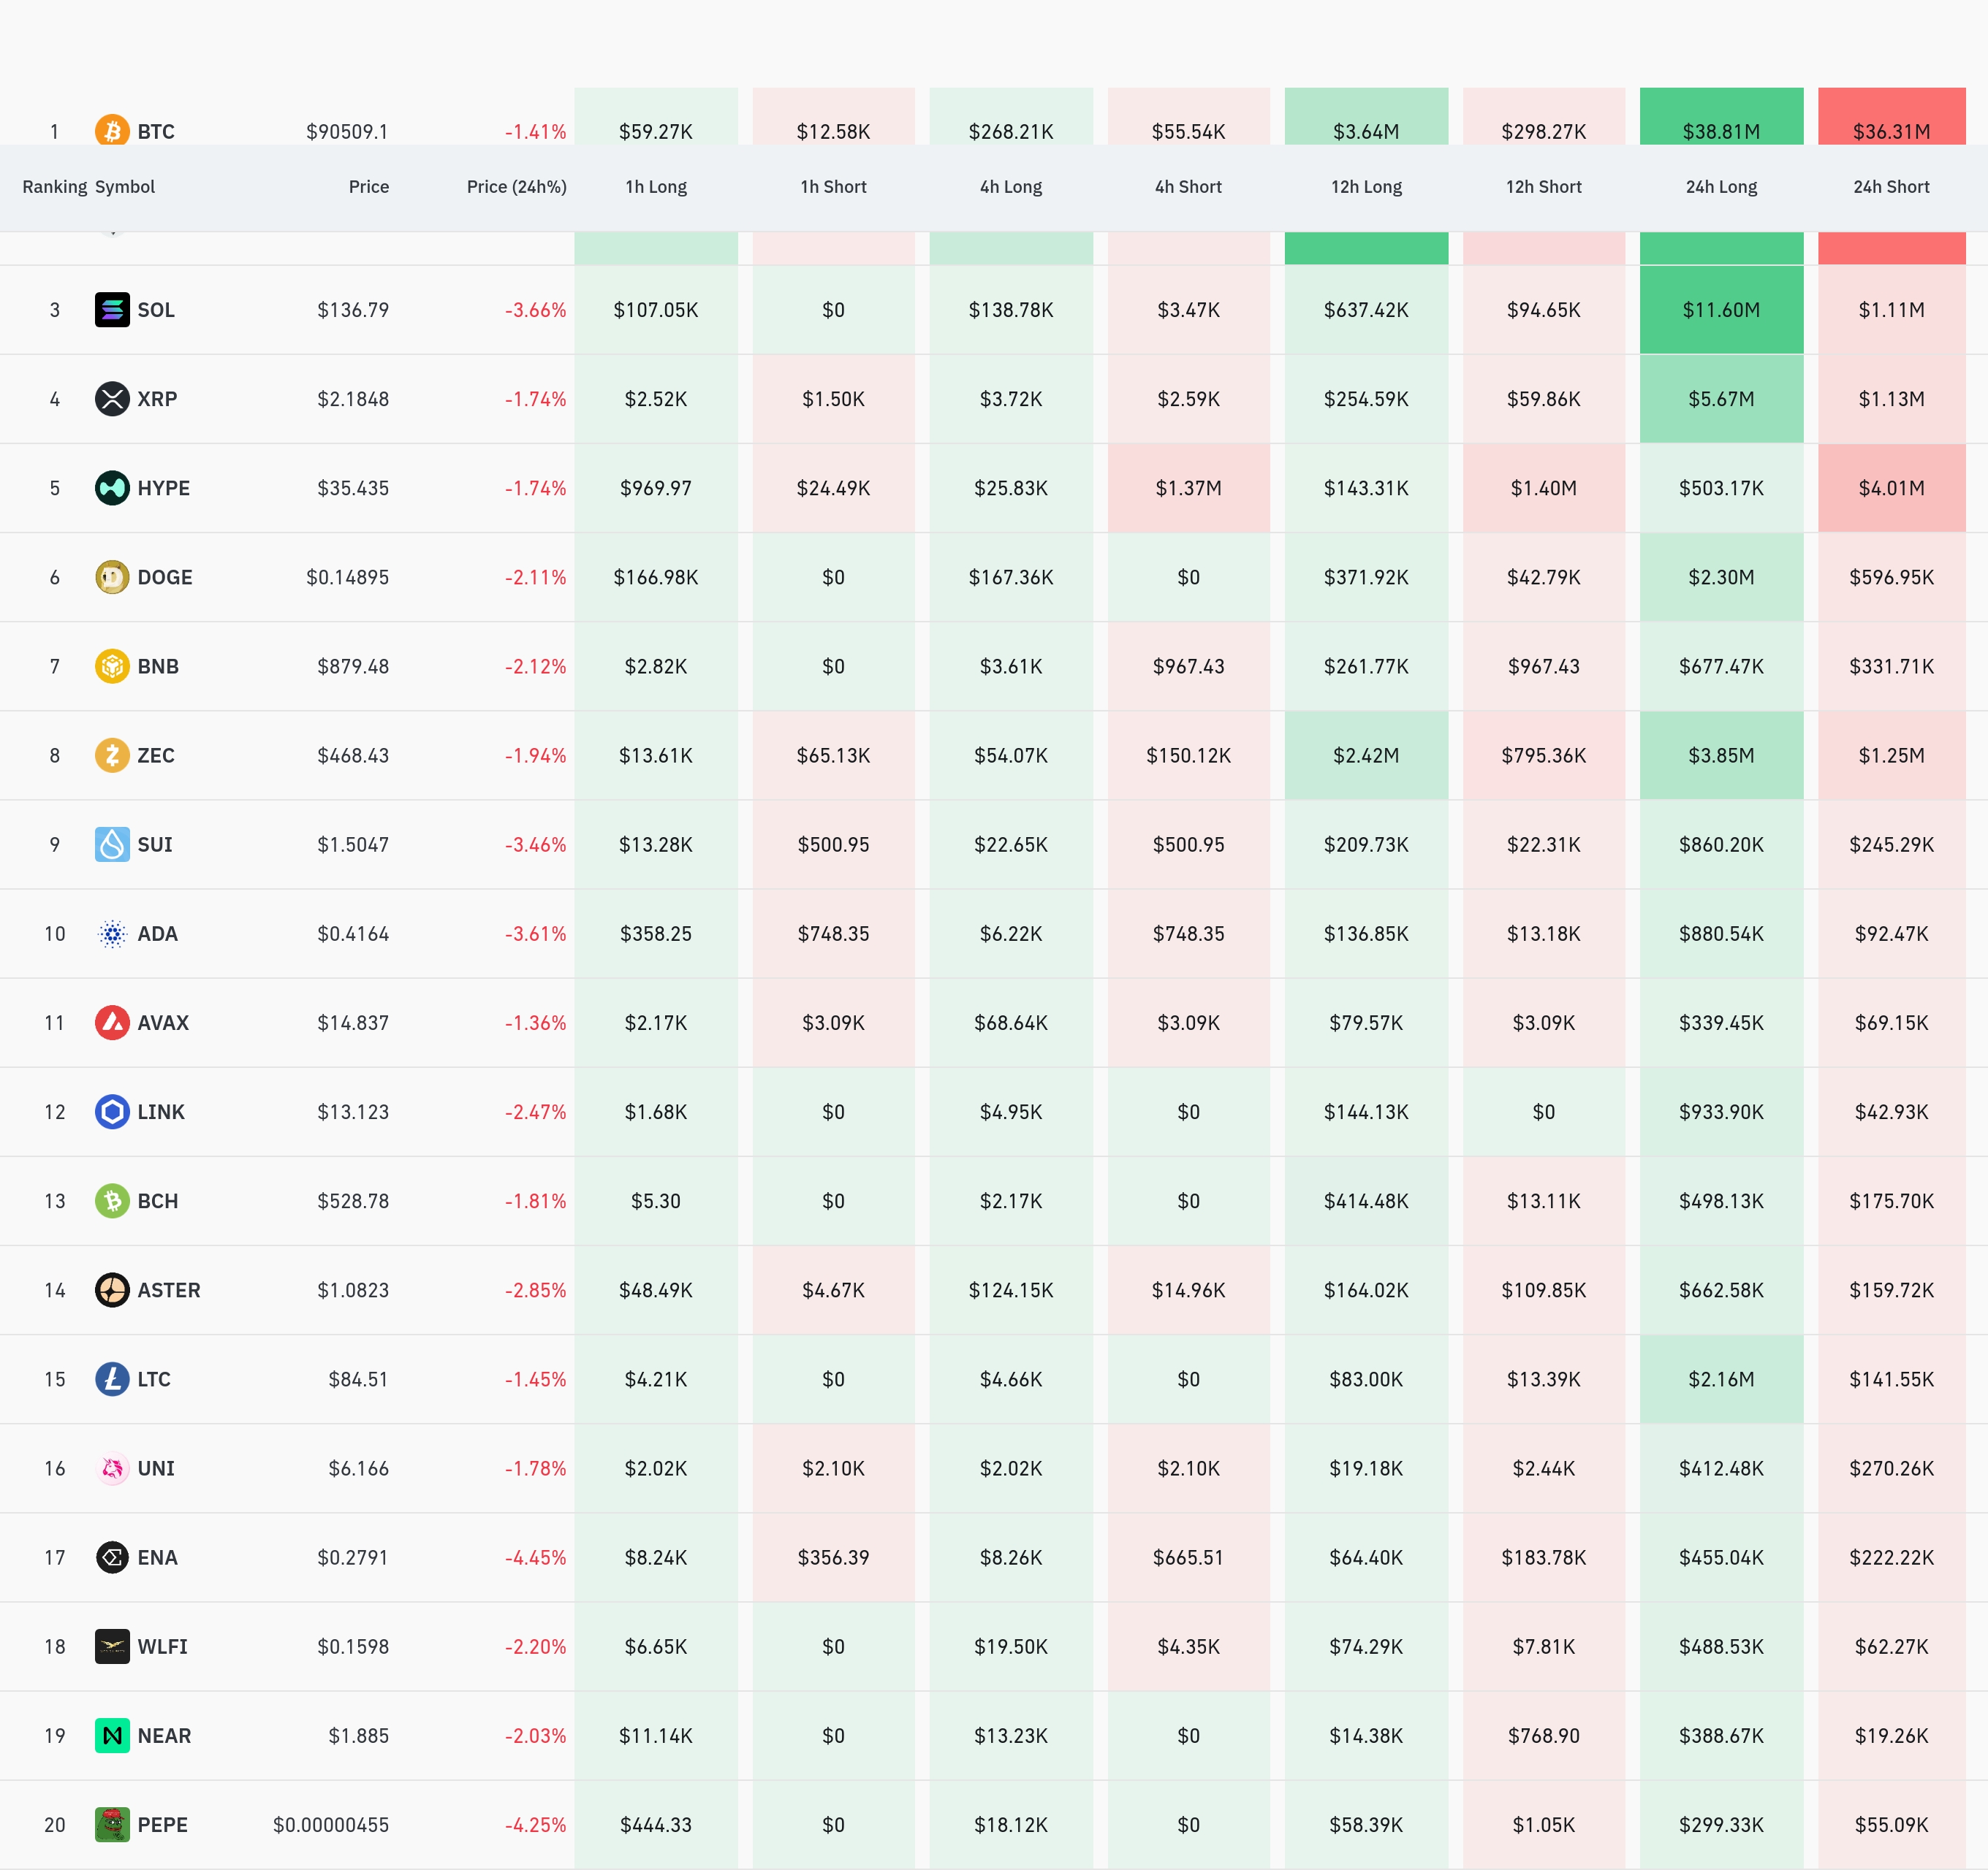1988x1870 pixels.
Task: Click the BNB coin icon
Action: [x=112, y=665]
